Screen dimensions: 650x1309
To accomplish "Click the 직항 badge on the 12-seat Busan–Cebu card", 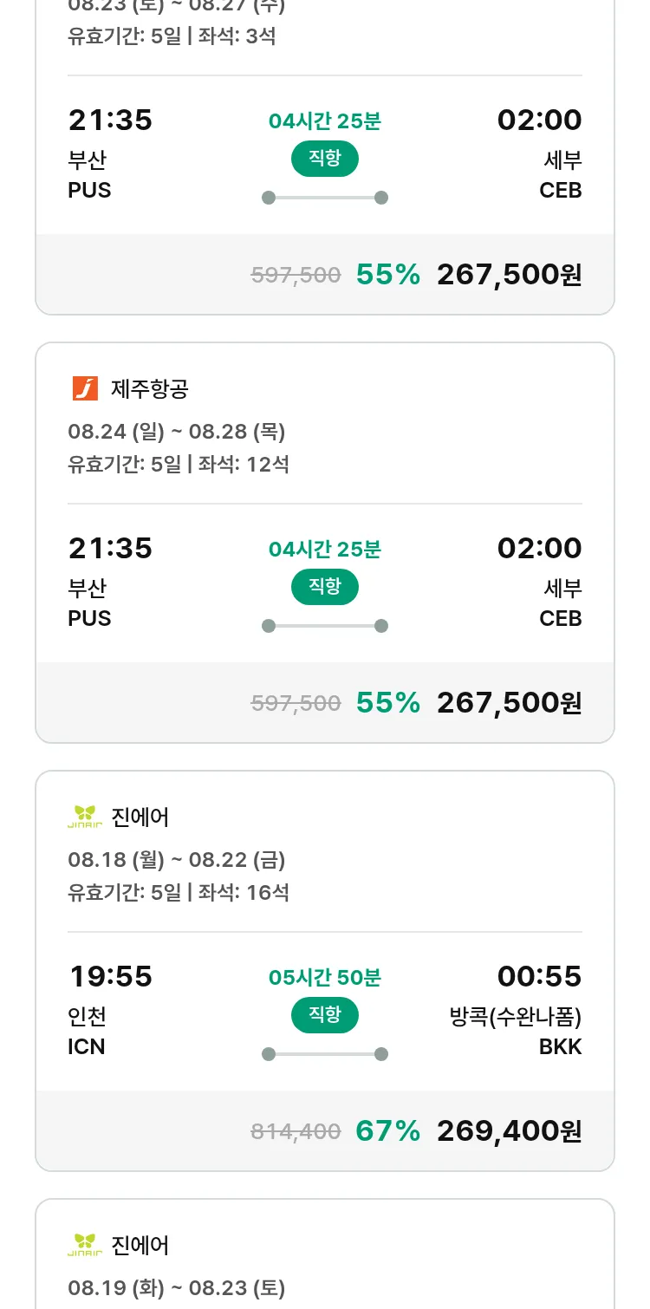I will (x=325, y=587).
